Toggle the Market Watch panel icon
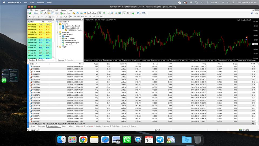The image size is (259, 146). point(41,13)
